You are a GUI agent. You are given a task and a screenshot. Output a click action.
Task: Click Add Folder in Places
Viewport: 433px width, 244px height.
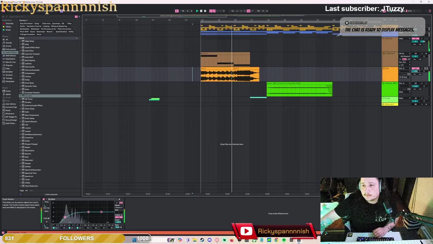pos(10,123)
